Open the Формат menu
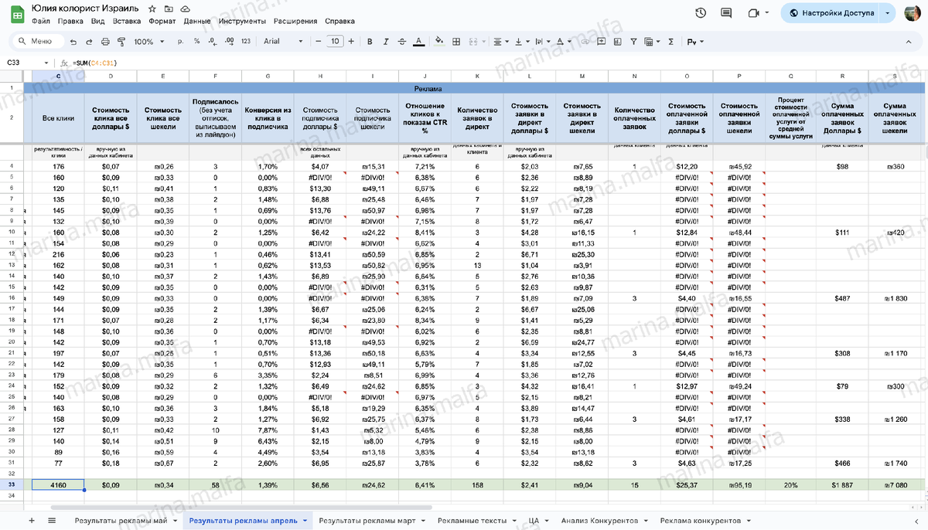Image resolution: width=928 pixels, height=530 pixels. [x=162, y=22]
